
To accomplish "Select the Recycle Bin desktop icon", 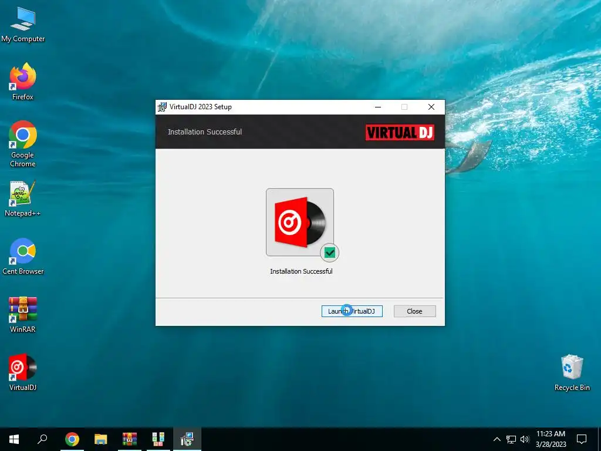I will [x=572, y=372].
